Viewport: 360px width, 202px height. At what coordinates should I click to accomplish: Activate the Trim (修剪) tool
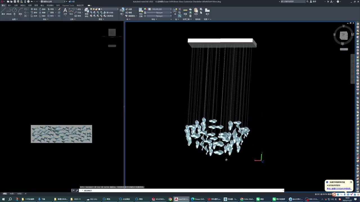[51, 9]
